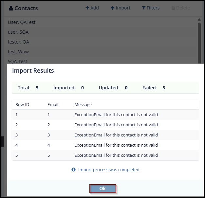
Task: Click the Email column header
Action: (x=53, y=104)
